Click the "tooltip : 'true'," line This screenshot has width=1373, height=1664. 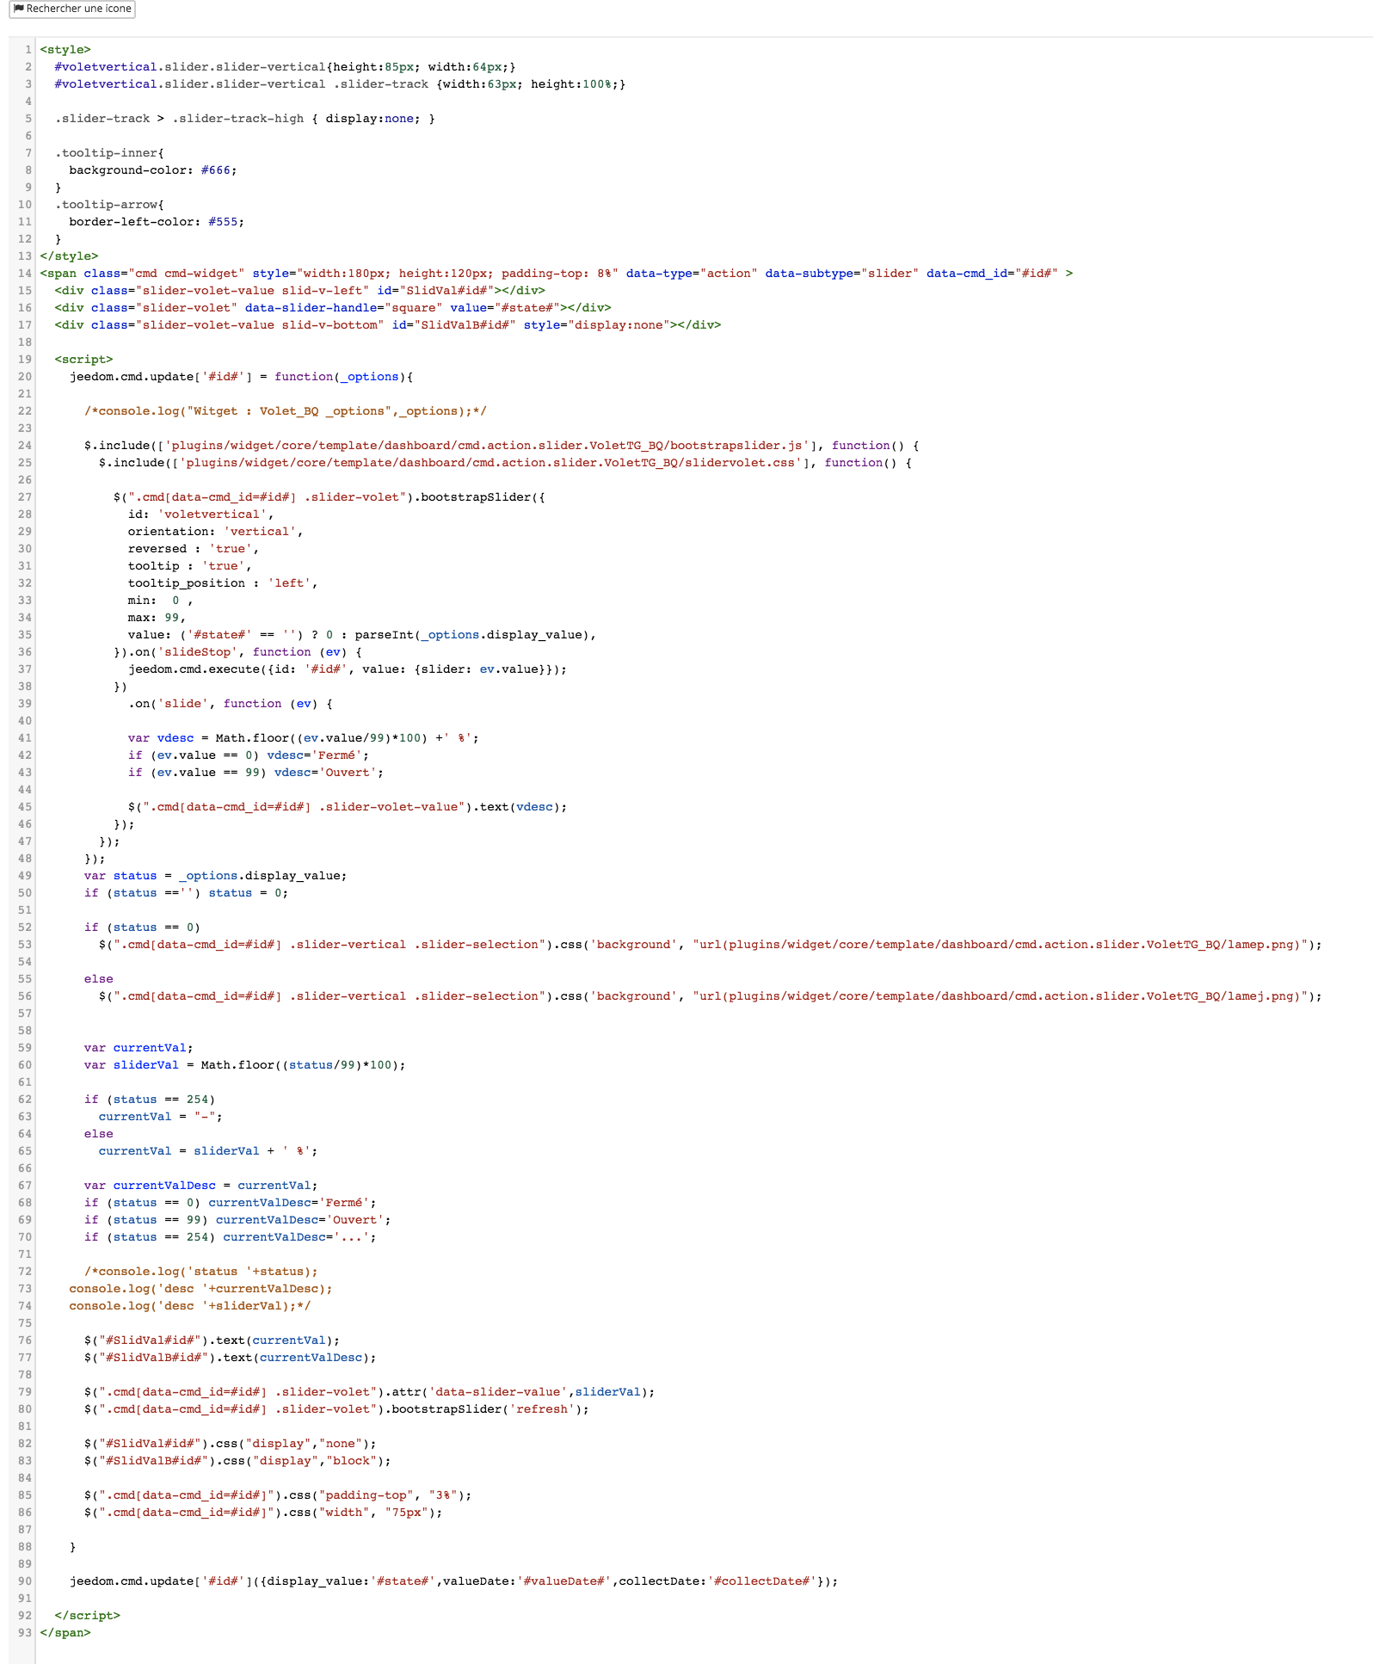[190, 566]
